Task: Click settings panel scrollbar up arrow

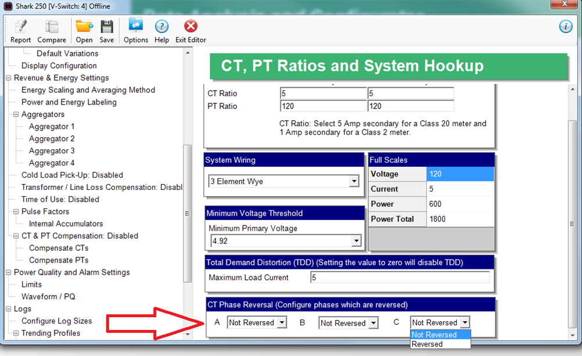Action: pos(573,89)
